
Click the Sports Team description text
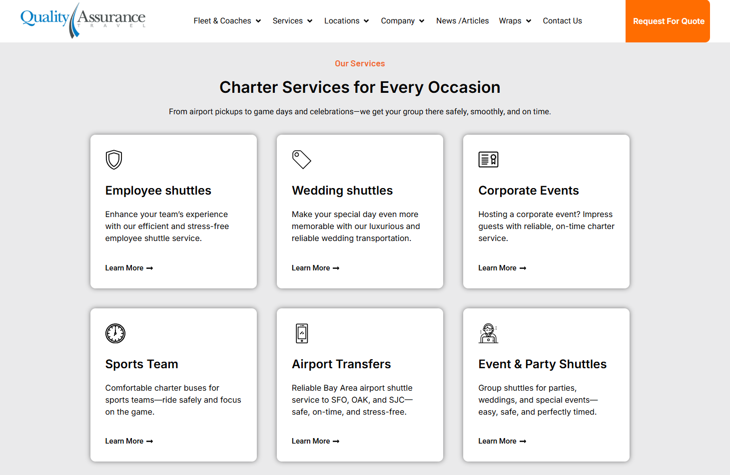173,400
